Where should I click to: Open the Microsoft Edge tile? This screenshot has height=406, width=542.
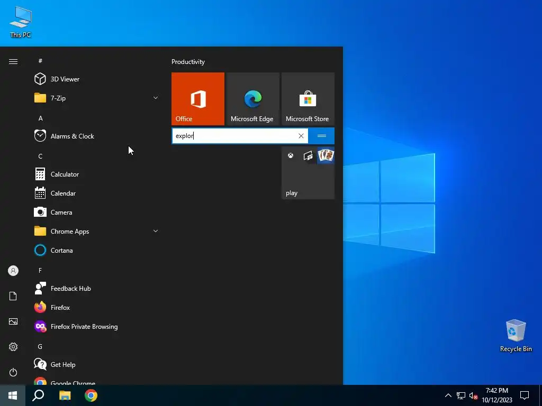pos(253,99)
